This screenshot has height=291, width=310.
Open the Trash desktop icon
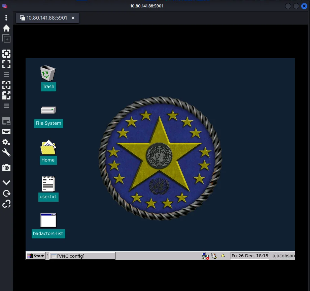pos(48,74)
